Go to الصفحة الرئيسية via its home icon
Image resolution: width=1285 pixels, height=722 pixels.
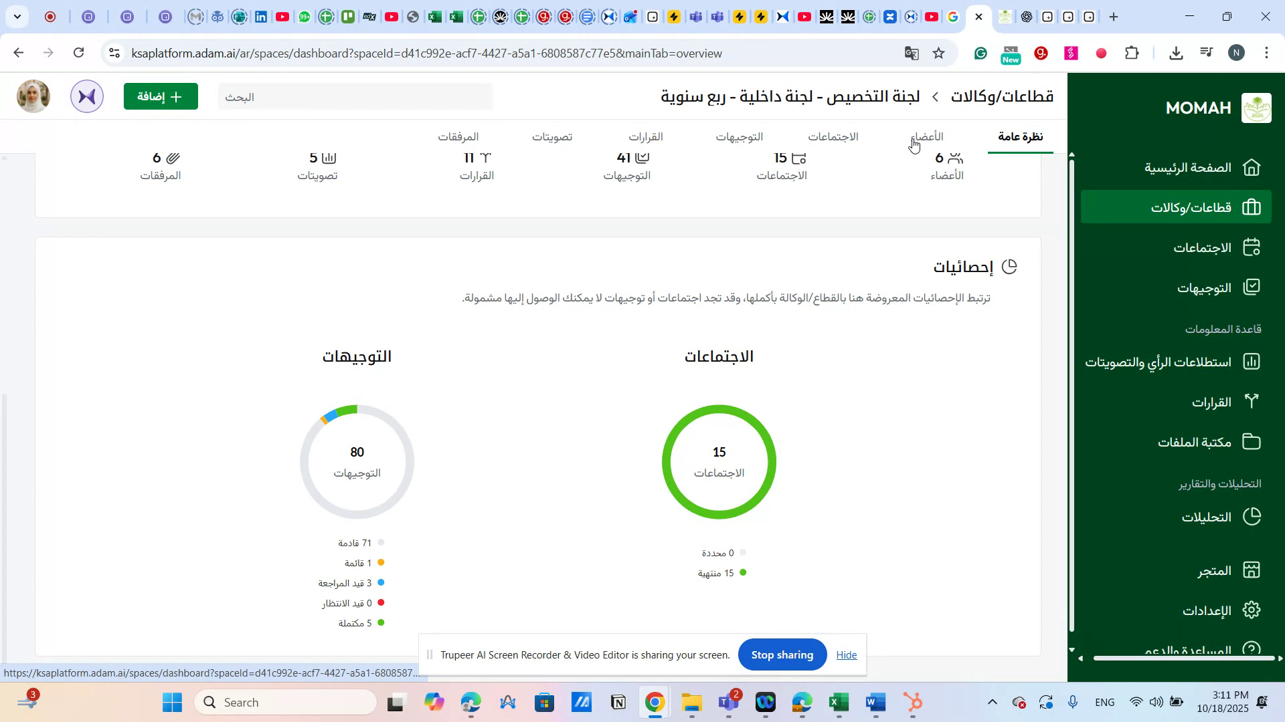tap(1252, 168)
